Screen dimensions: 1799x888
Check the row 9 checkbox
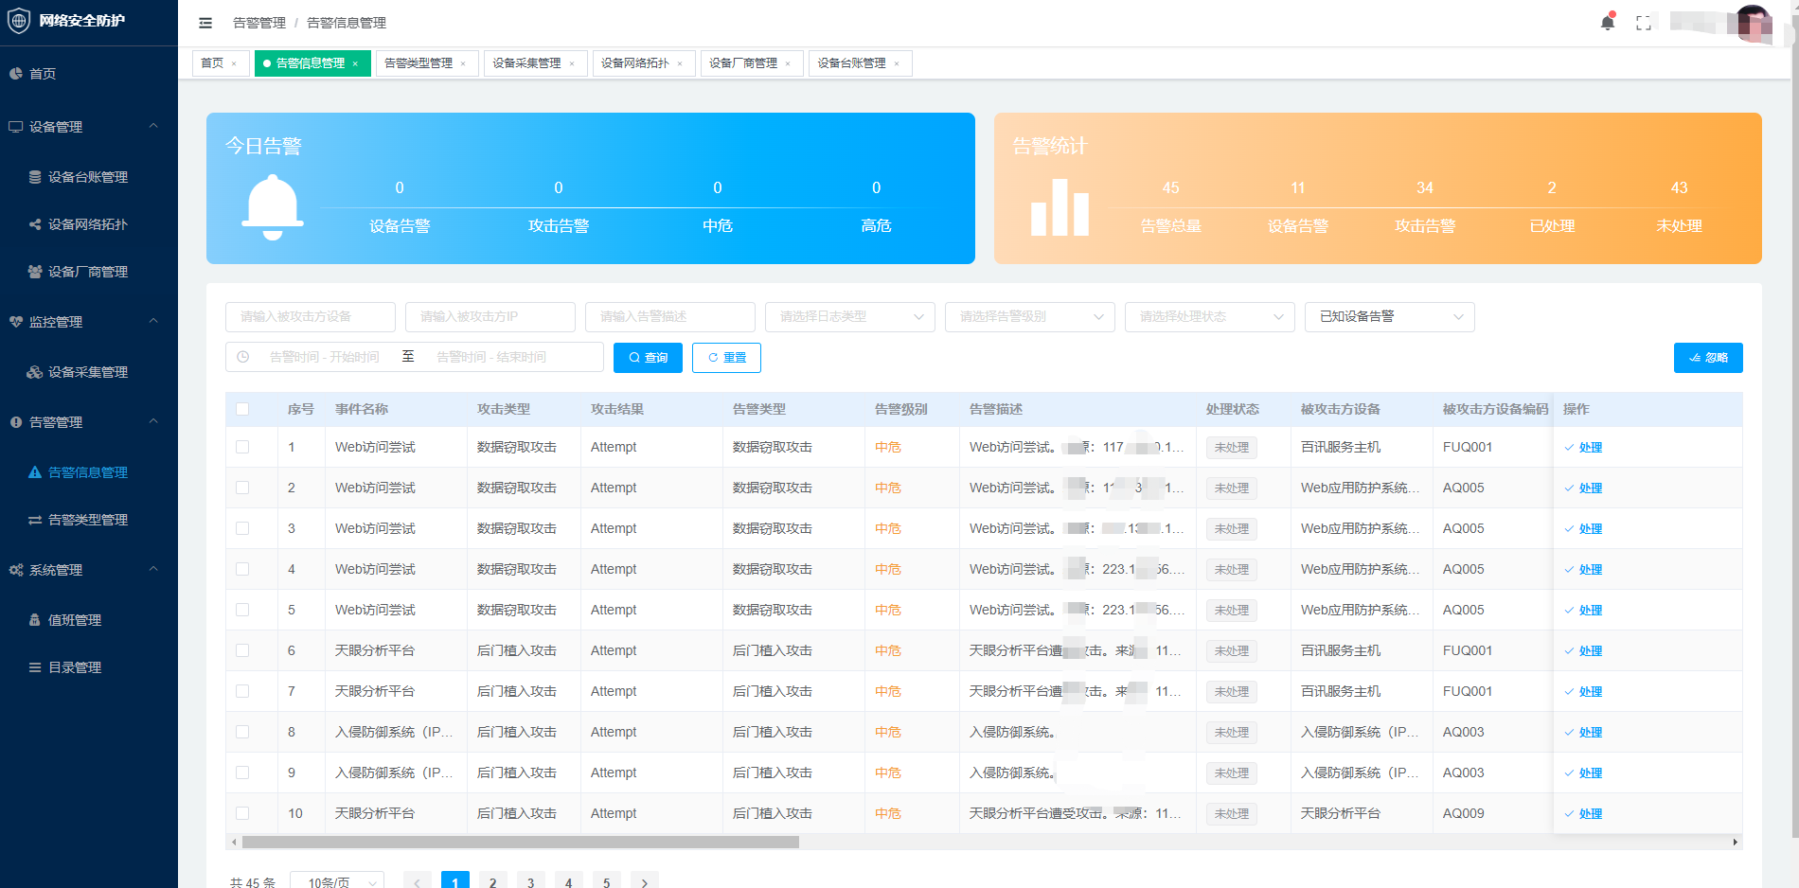pos(242,773)
